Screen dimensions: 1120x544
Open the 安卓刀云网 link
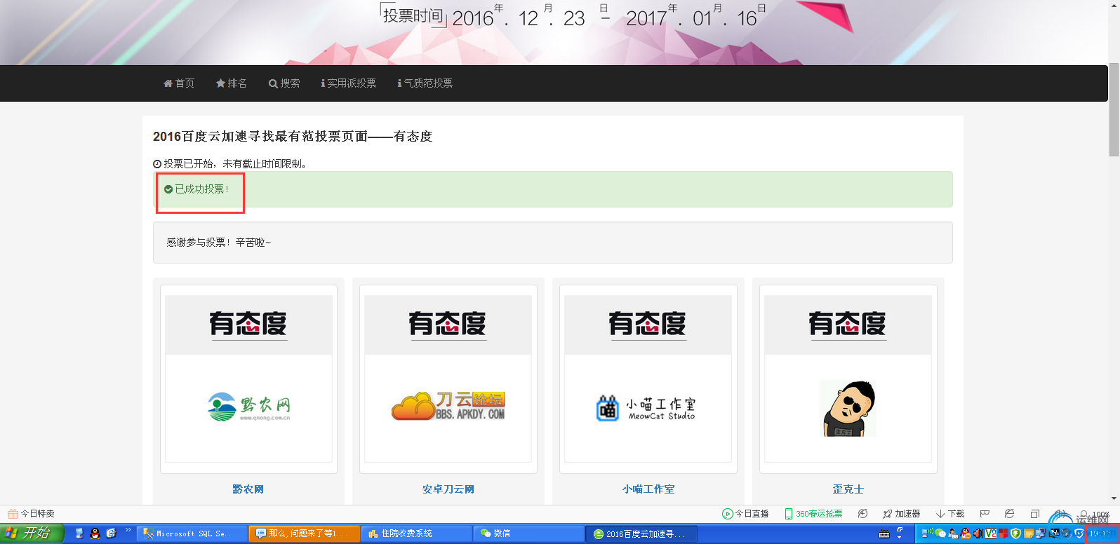click(448, 489)
